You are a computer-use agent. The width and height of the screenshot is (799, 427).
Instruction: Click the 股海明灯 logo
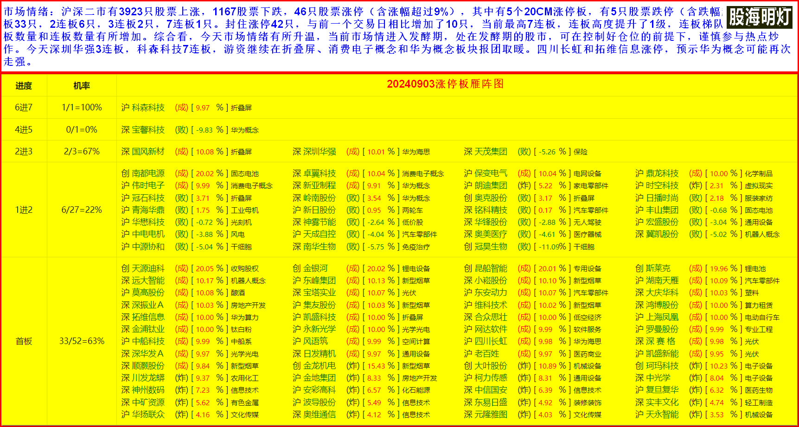[759, 17]
